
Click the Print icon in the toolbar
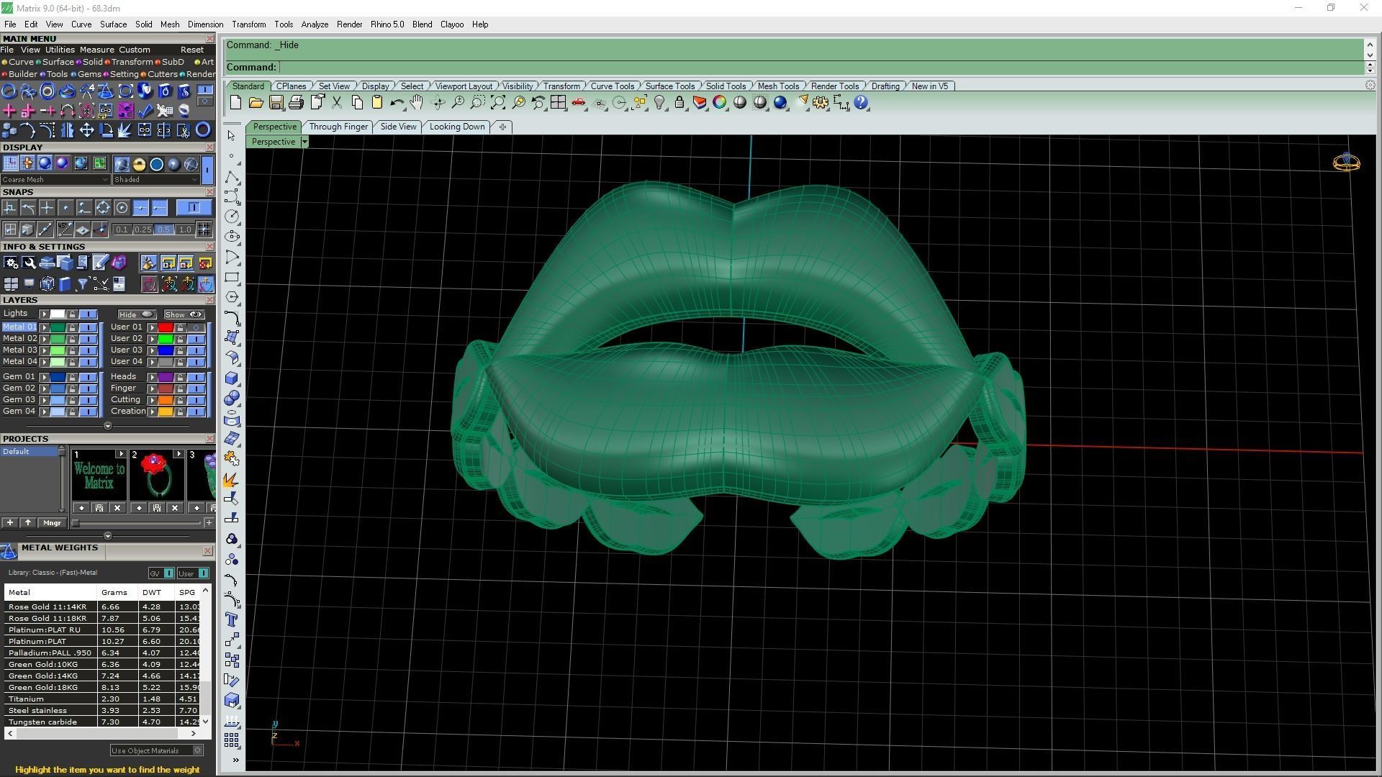(x=296, y=103)
